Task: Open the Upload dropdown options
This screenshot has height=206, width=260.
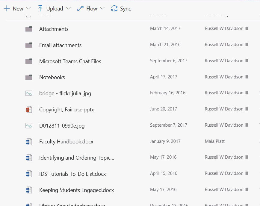Action: pyautogui.click(x=68, y=9)
